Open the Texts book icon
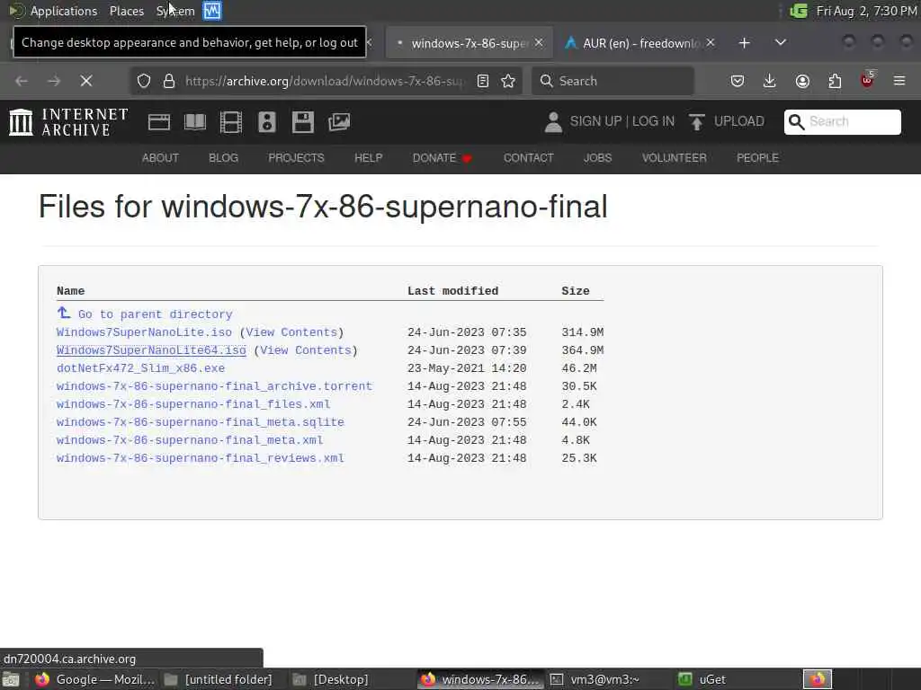Screen dimensions: 921x690 [195, 122]
